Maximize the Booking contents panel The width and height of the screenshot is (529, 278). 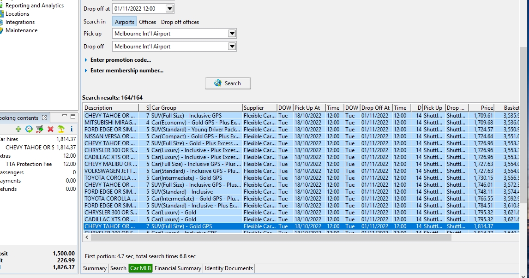[73, 117]
